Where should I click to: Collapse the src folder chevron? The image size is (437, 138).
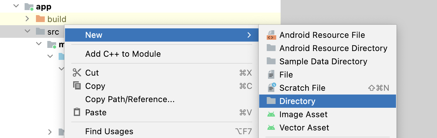(x=28, y=32)
